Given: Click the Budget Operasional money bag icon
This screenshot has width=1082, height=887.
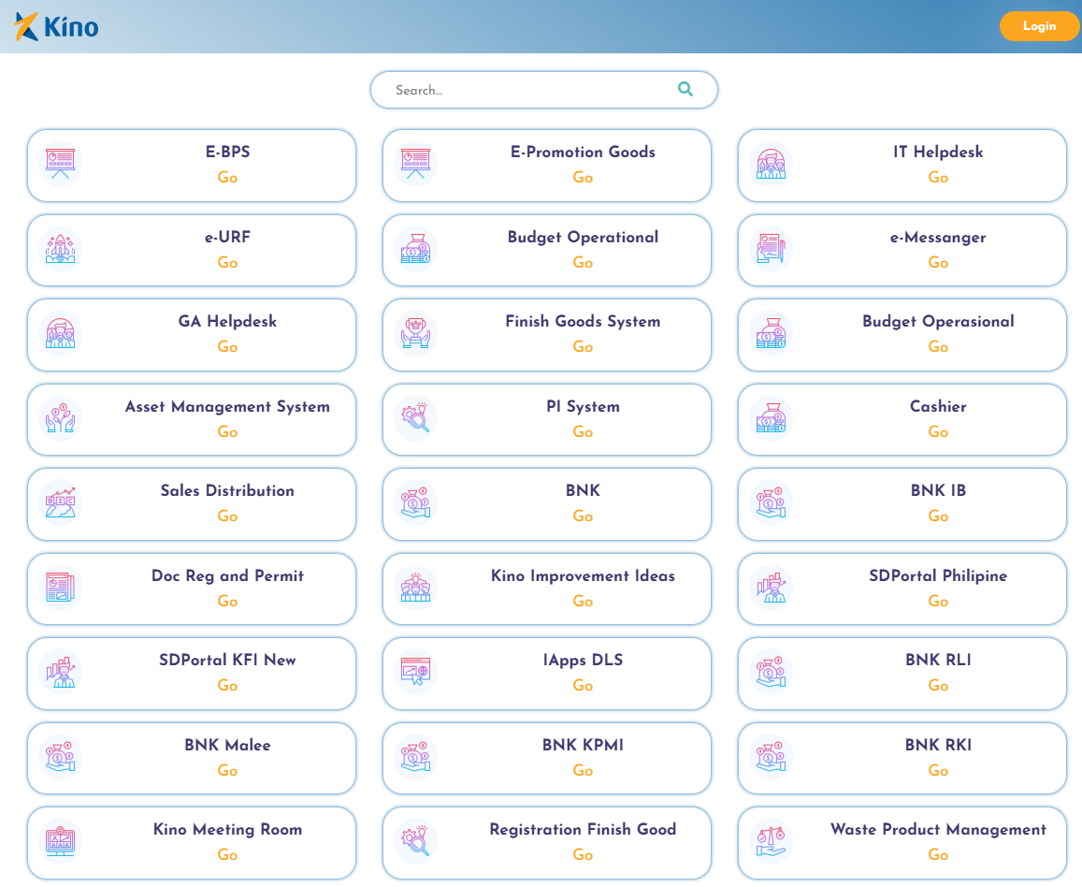Looking at the screenshot, I should coord(771,333).
